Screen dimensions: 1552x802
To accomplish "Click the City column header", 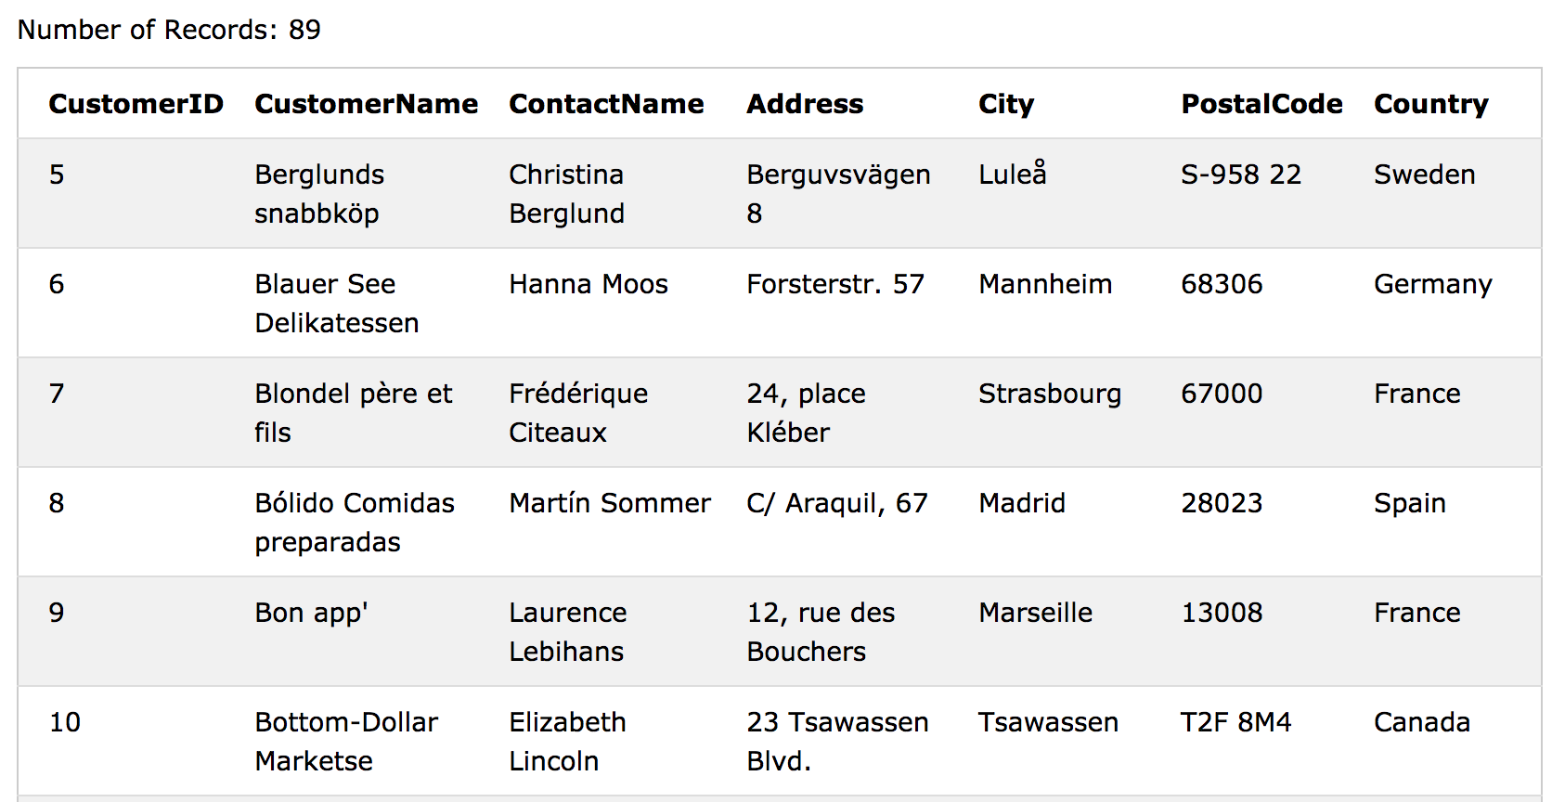I will tap(1006, 104).
